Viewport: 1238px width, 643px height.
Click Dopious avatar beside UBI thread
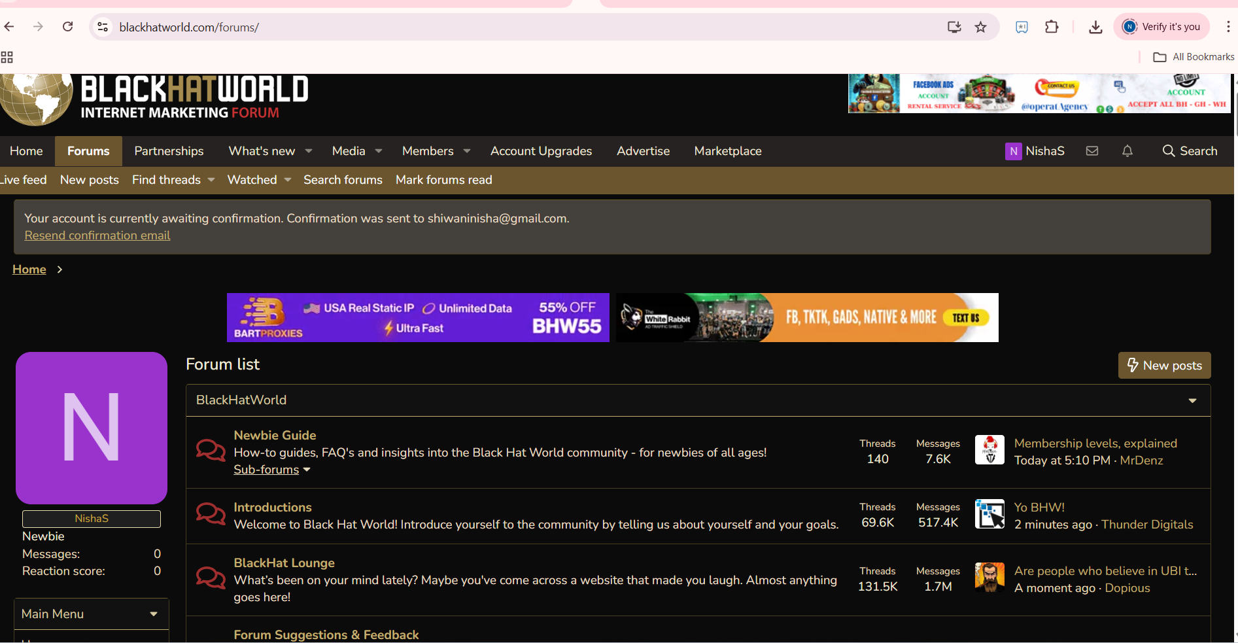pyautogui.click(x=989, y=578)
